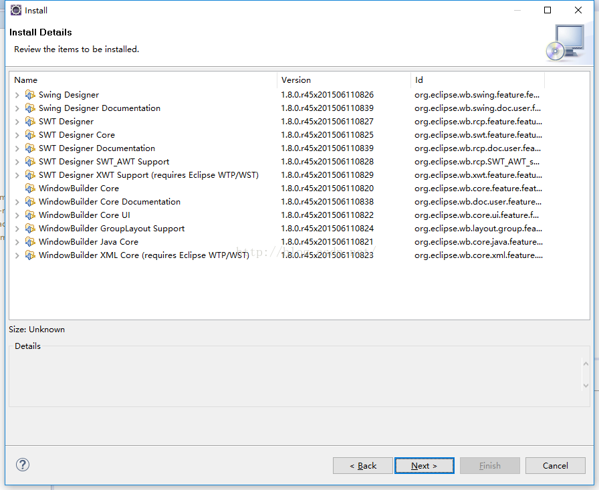599x490 pixels.
Task: Expand the WindowBuilder GroupLayout Support node
Action: point(17,229)
